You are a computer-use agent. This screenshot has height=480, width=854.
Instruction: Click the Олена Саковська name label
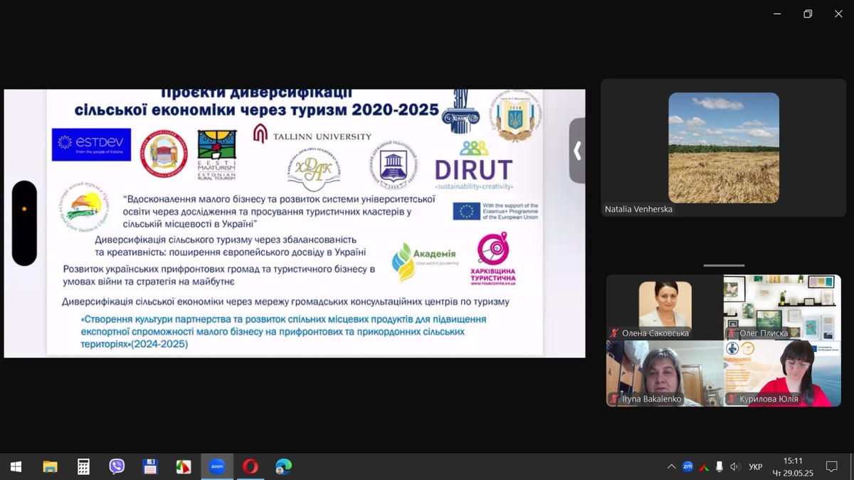click(655, 333)
